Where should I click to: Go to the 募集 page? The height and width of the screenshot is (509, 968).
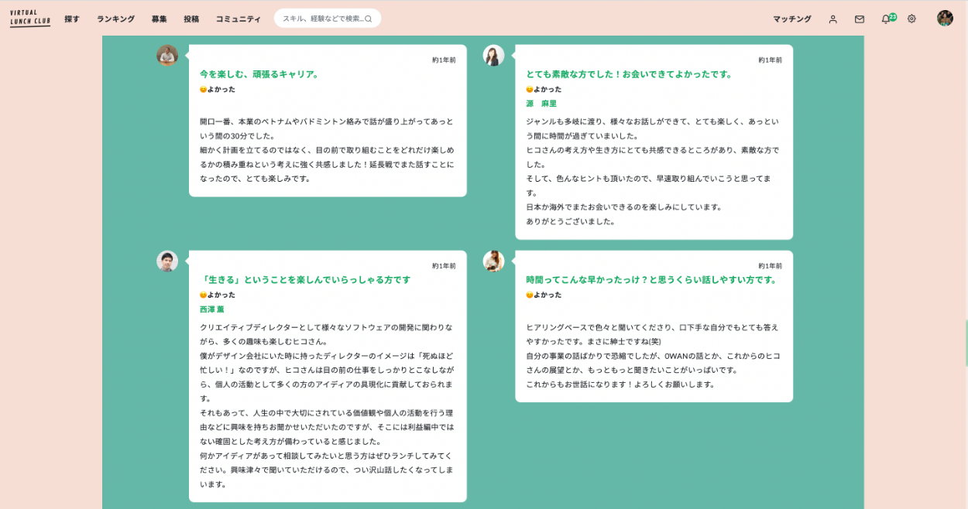tap(159, 19)
